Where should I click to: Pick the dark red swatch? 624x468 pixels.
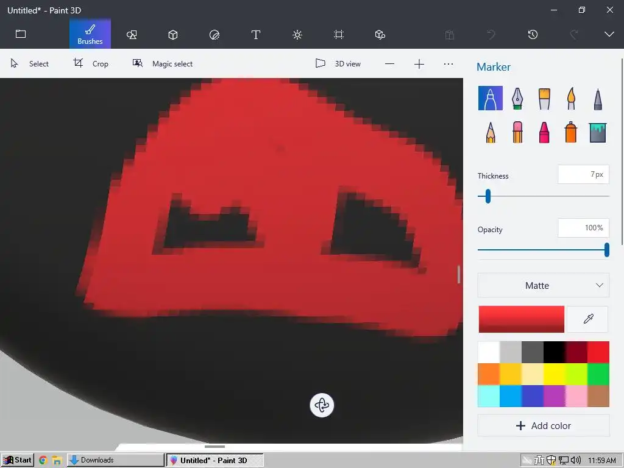click(576, 352)
